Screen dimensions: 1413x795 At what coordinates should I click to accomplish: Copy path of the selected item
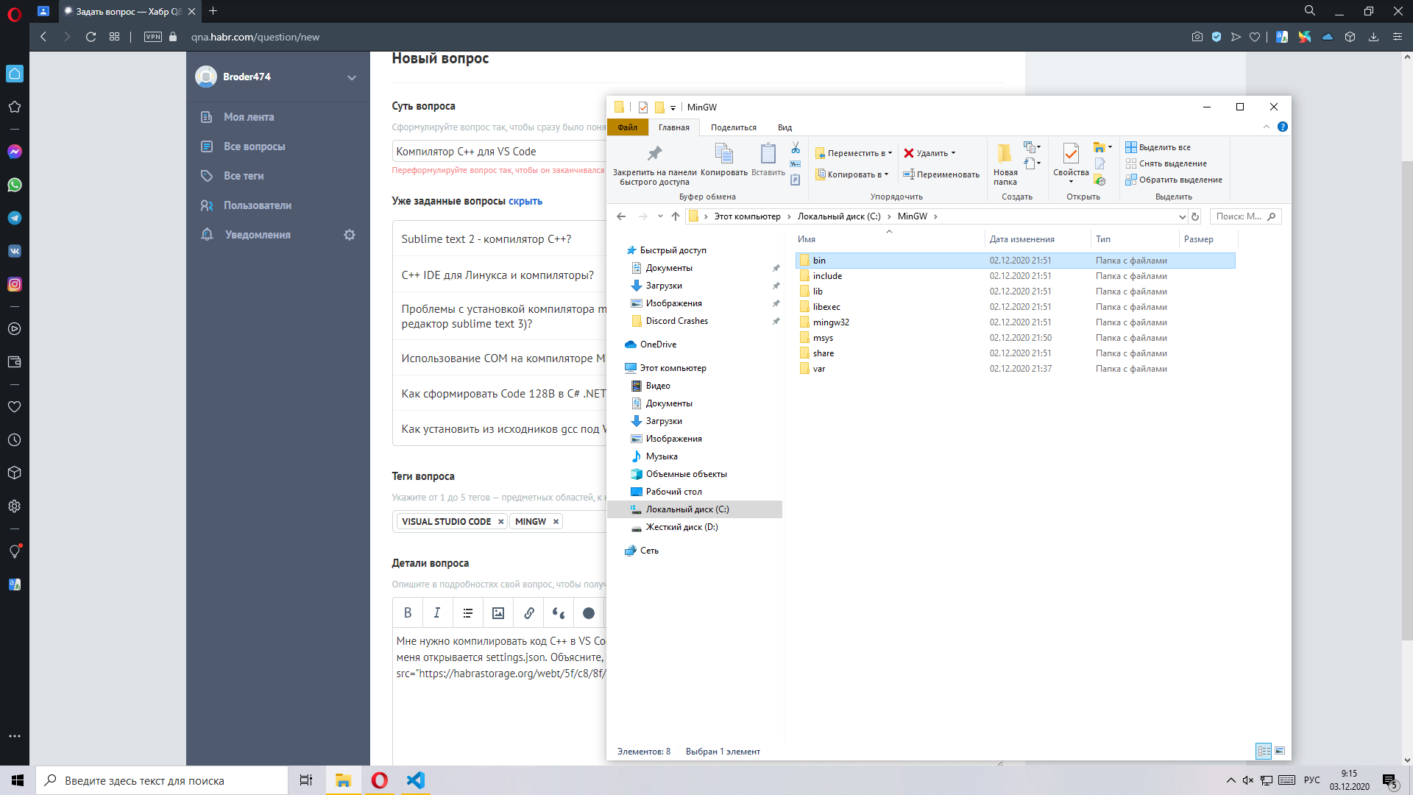pos(796,163)
